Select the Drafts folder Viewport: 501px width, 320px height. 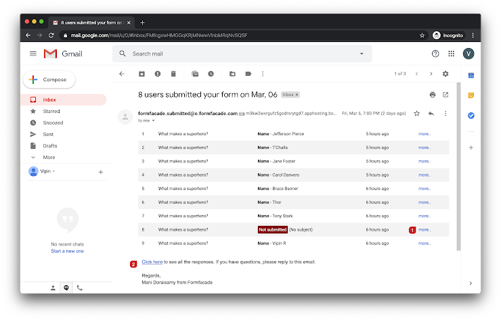click(x=50, y=145)
